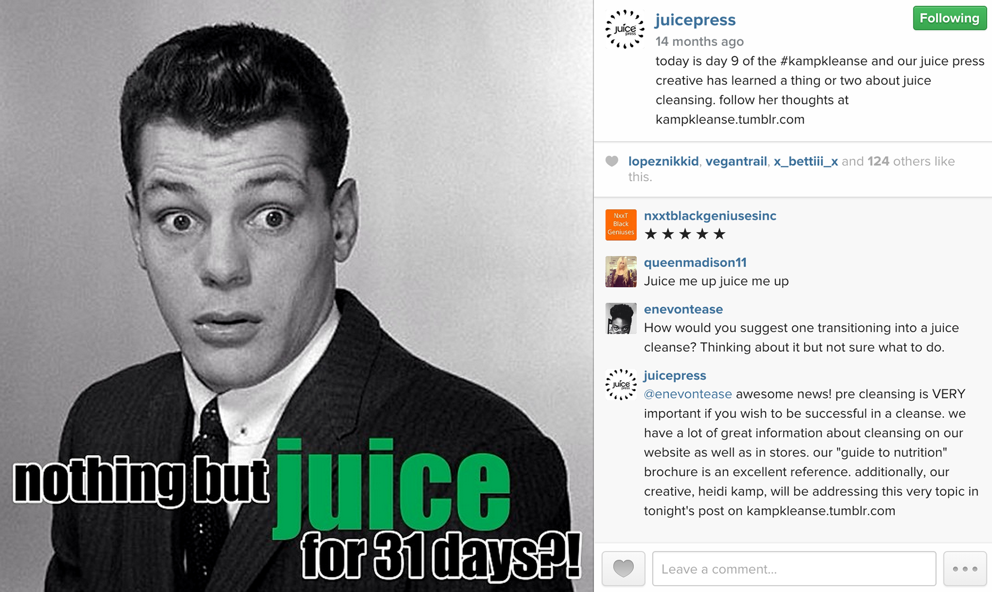Open enevontease profile picture
The width and height of the screenshot is (992, 592).
click(x=621, y=318)
